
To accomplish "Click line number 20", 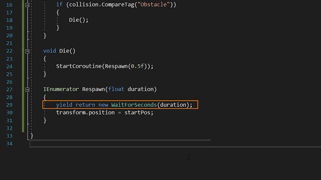I will (9, 35).
